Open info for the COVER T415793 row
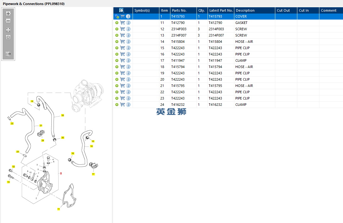Screen dimensions: 343x223 [x=129, y=16]
